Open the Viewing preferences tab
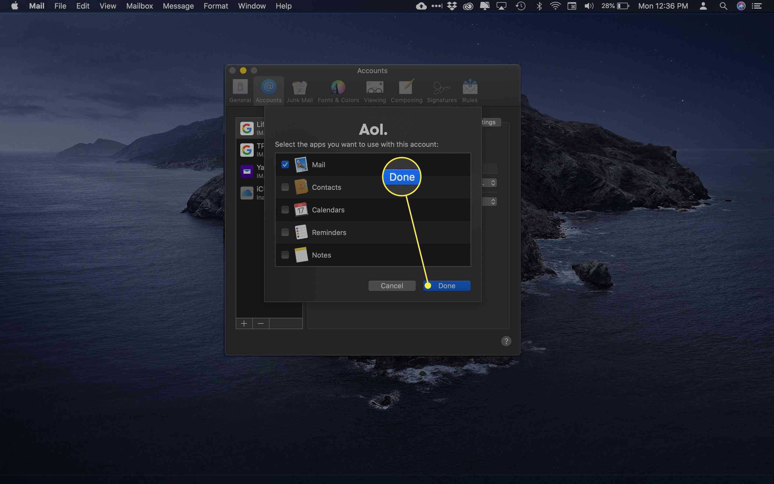Viewport: 774px width, 484px height. click(375, 91)
